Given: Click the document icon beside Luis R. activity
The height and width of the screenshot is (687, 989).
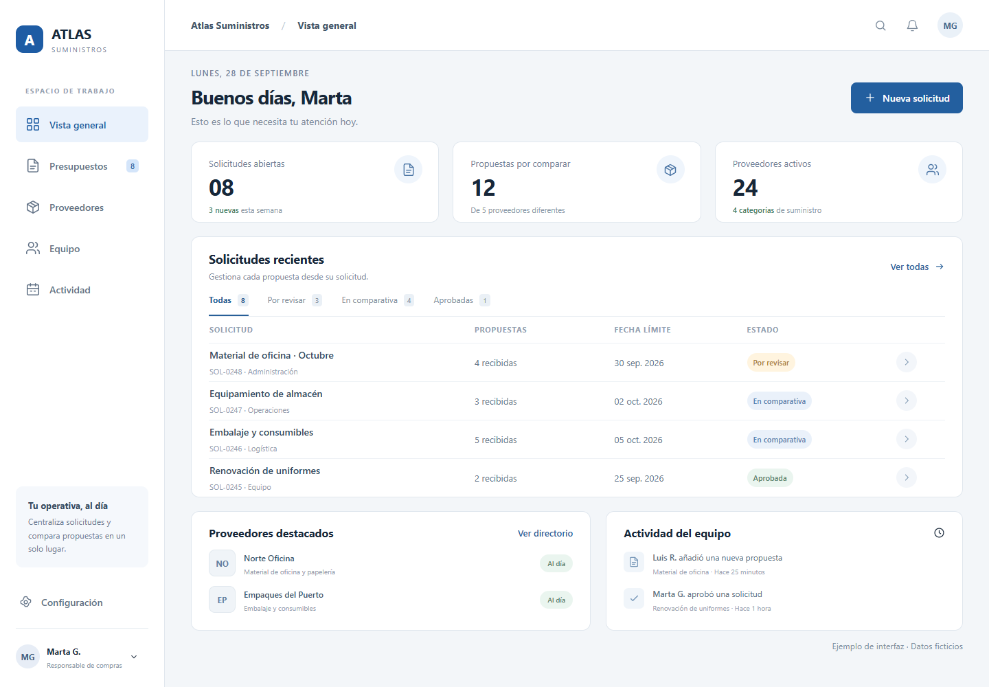Looking at the screenshot, I should [x=634, y=562].
